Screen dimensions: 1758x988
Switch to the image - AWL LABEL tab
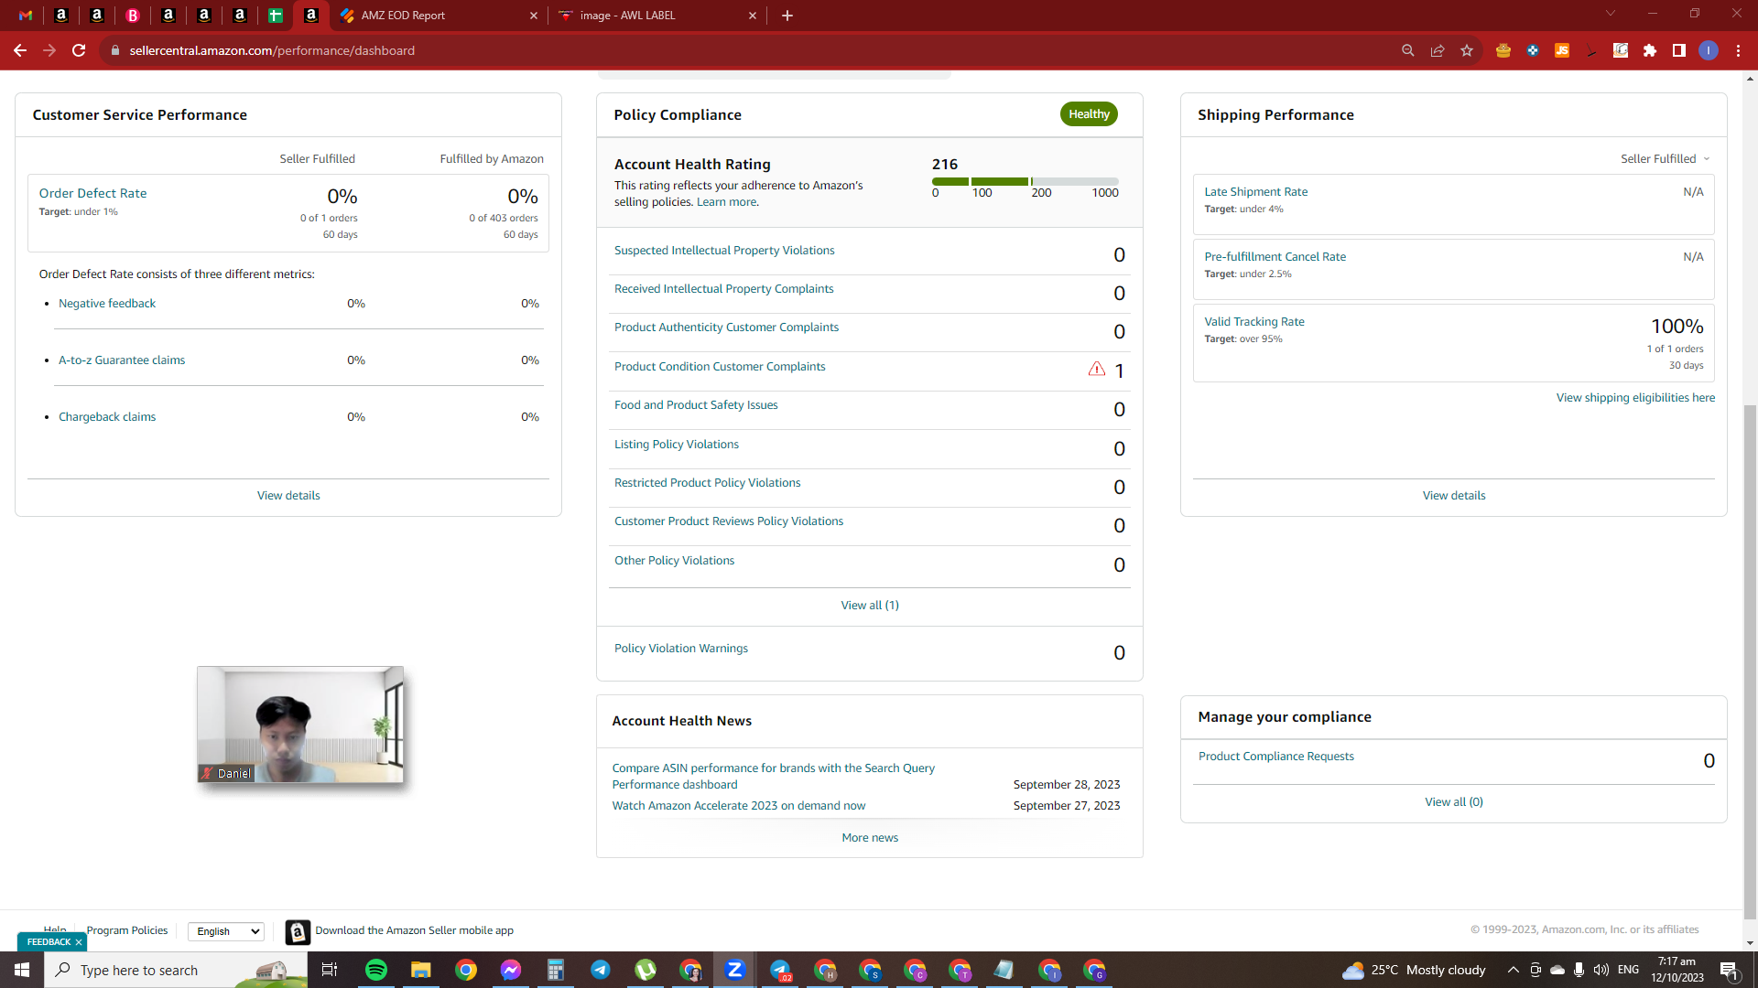(657, 16)
